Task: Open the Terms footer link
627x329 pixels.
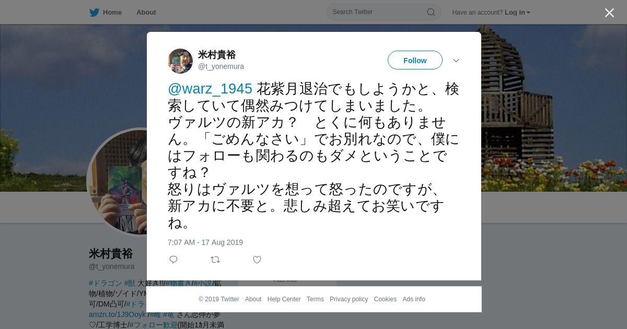Action: click(315, 299)
